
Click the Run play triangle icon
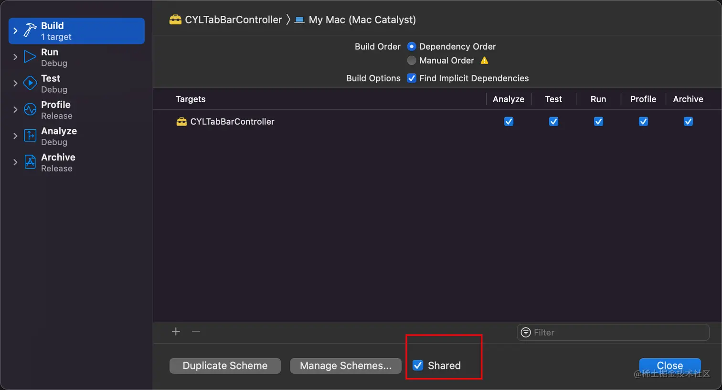pyautogui.click(x=30, y=57)
